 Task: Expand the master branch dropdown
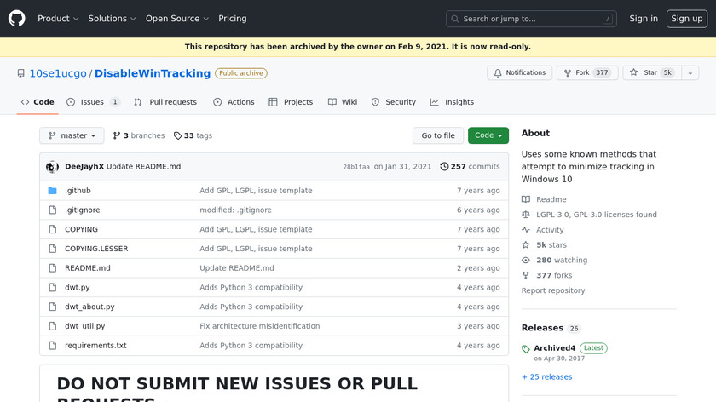(72, 135)
